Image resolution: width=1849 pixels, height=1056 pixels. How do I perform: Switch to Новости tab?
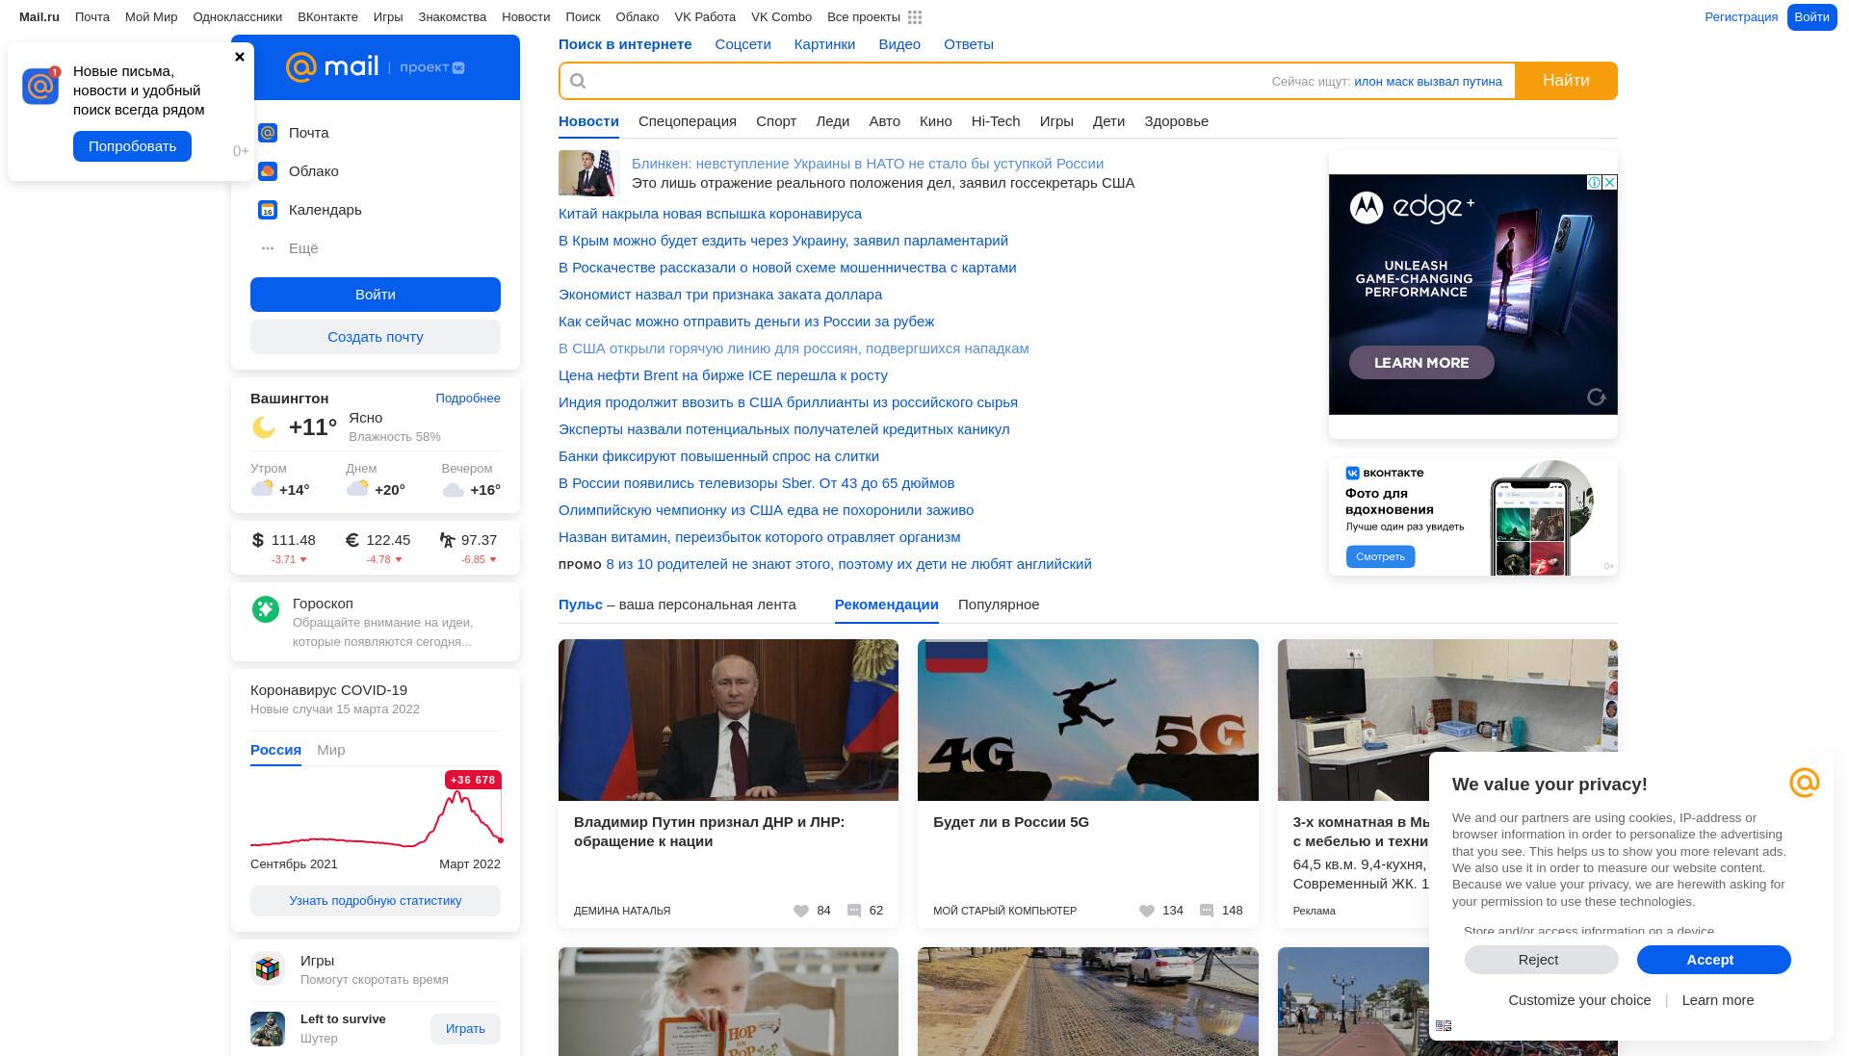tap(588, 121)
